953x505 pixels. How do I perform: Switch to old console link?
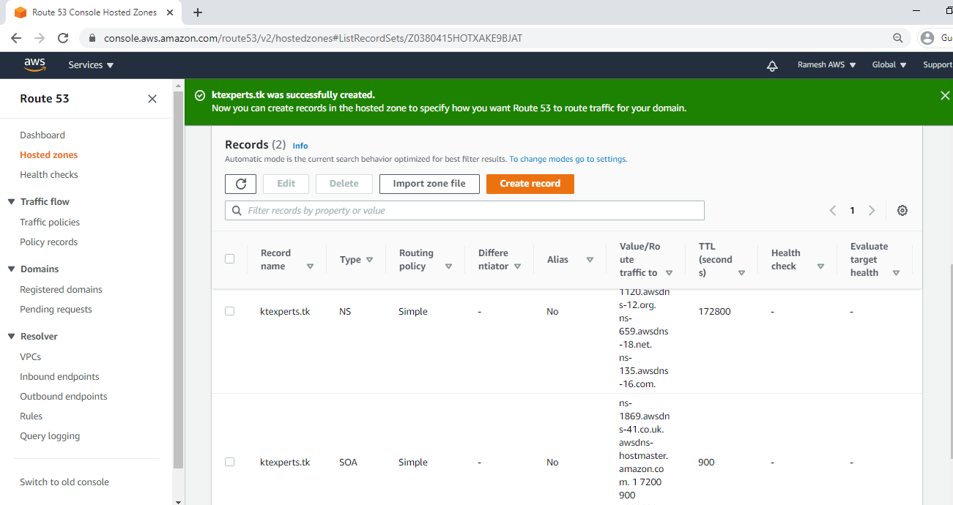pos(64,482)
